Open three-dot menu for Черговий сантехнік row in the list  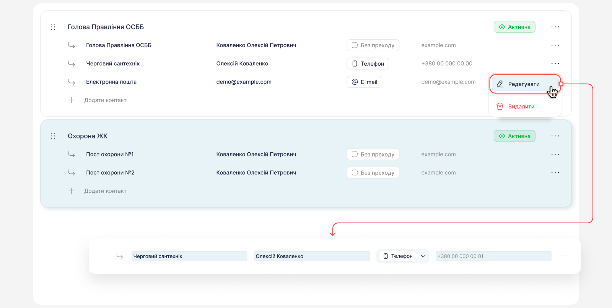point(555,63)
